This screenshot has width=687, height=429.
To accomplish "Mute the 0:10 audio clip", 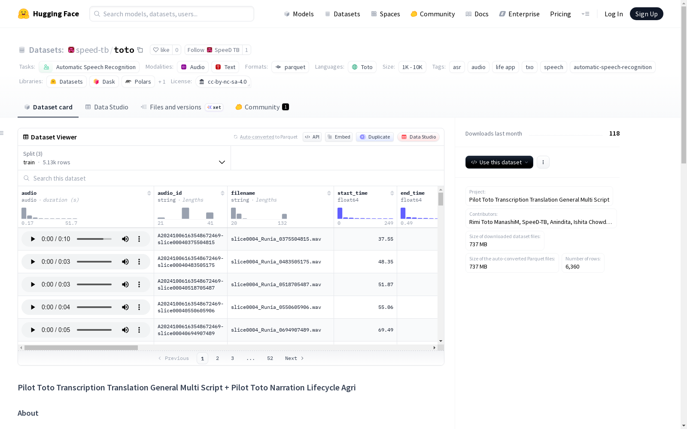I will point(125,239).
